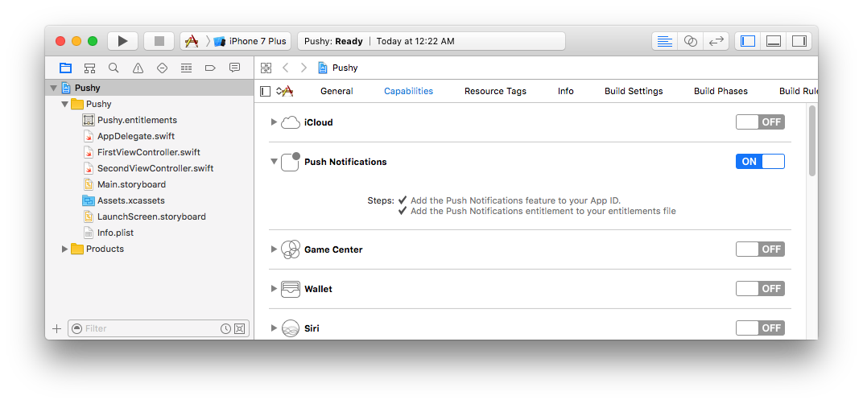Enable the iCloud capability switch

(760, 122)
